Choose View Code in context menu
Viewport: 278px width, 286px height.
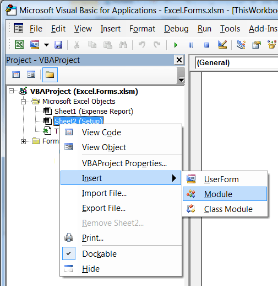tap(121, 133)
